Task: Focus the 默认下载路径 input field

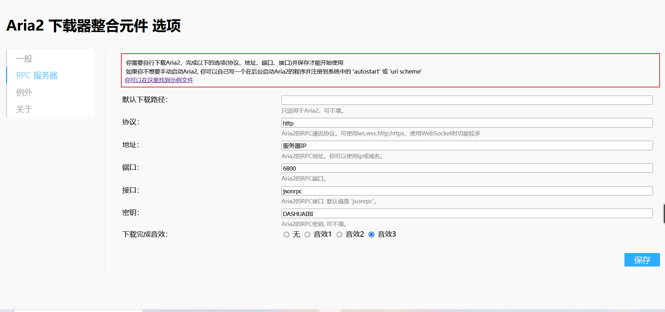Action: (x=467, y=100)
